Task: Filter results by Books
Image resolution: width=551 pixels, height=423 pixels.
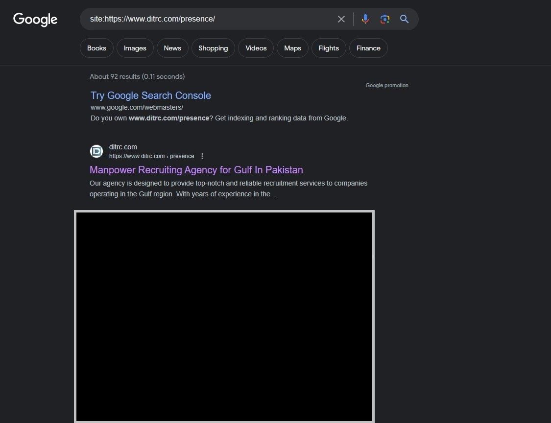Action: [96, 48]
